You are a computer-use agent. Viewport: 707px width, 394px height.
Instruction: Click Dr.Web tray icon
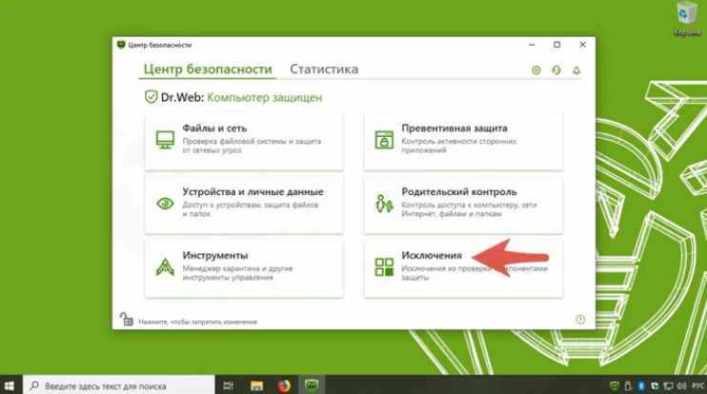[615, 385]
